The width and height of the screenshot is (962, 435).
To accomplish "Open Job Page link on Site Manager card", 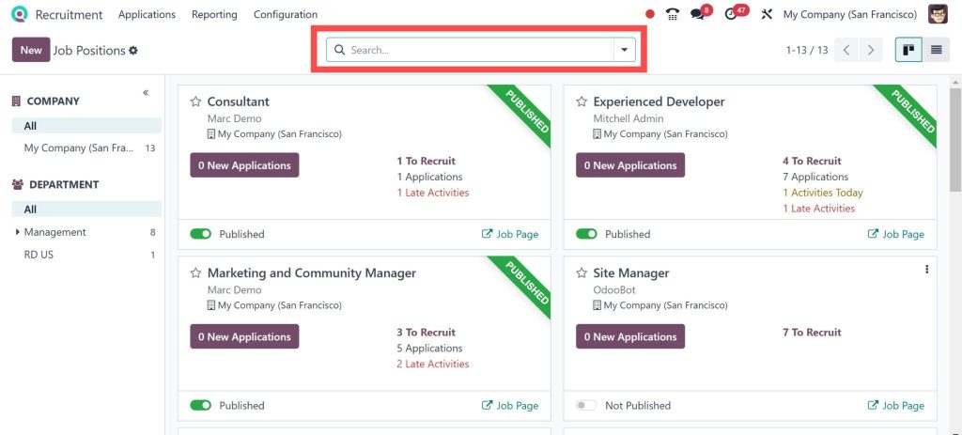I will (x=896, y=405).
